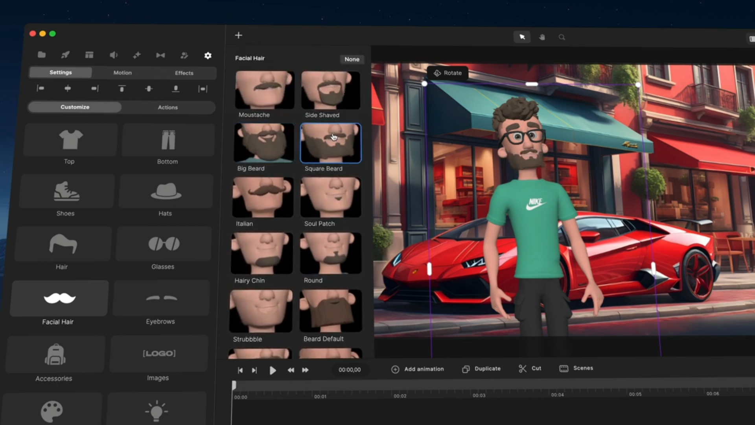Open the audio speaker icon
Viewport: 755px width, 425px height.
pos(113,55)
